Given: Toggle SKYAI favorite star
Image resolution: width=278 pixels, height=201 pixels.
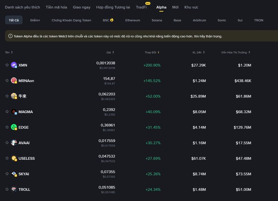Looking at the screenshot, I should (x=7, y=174).
